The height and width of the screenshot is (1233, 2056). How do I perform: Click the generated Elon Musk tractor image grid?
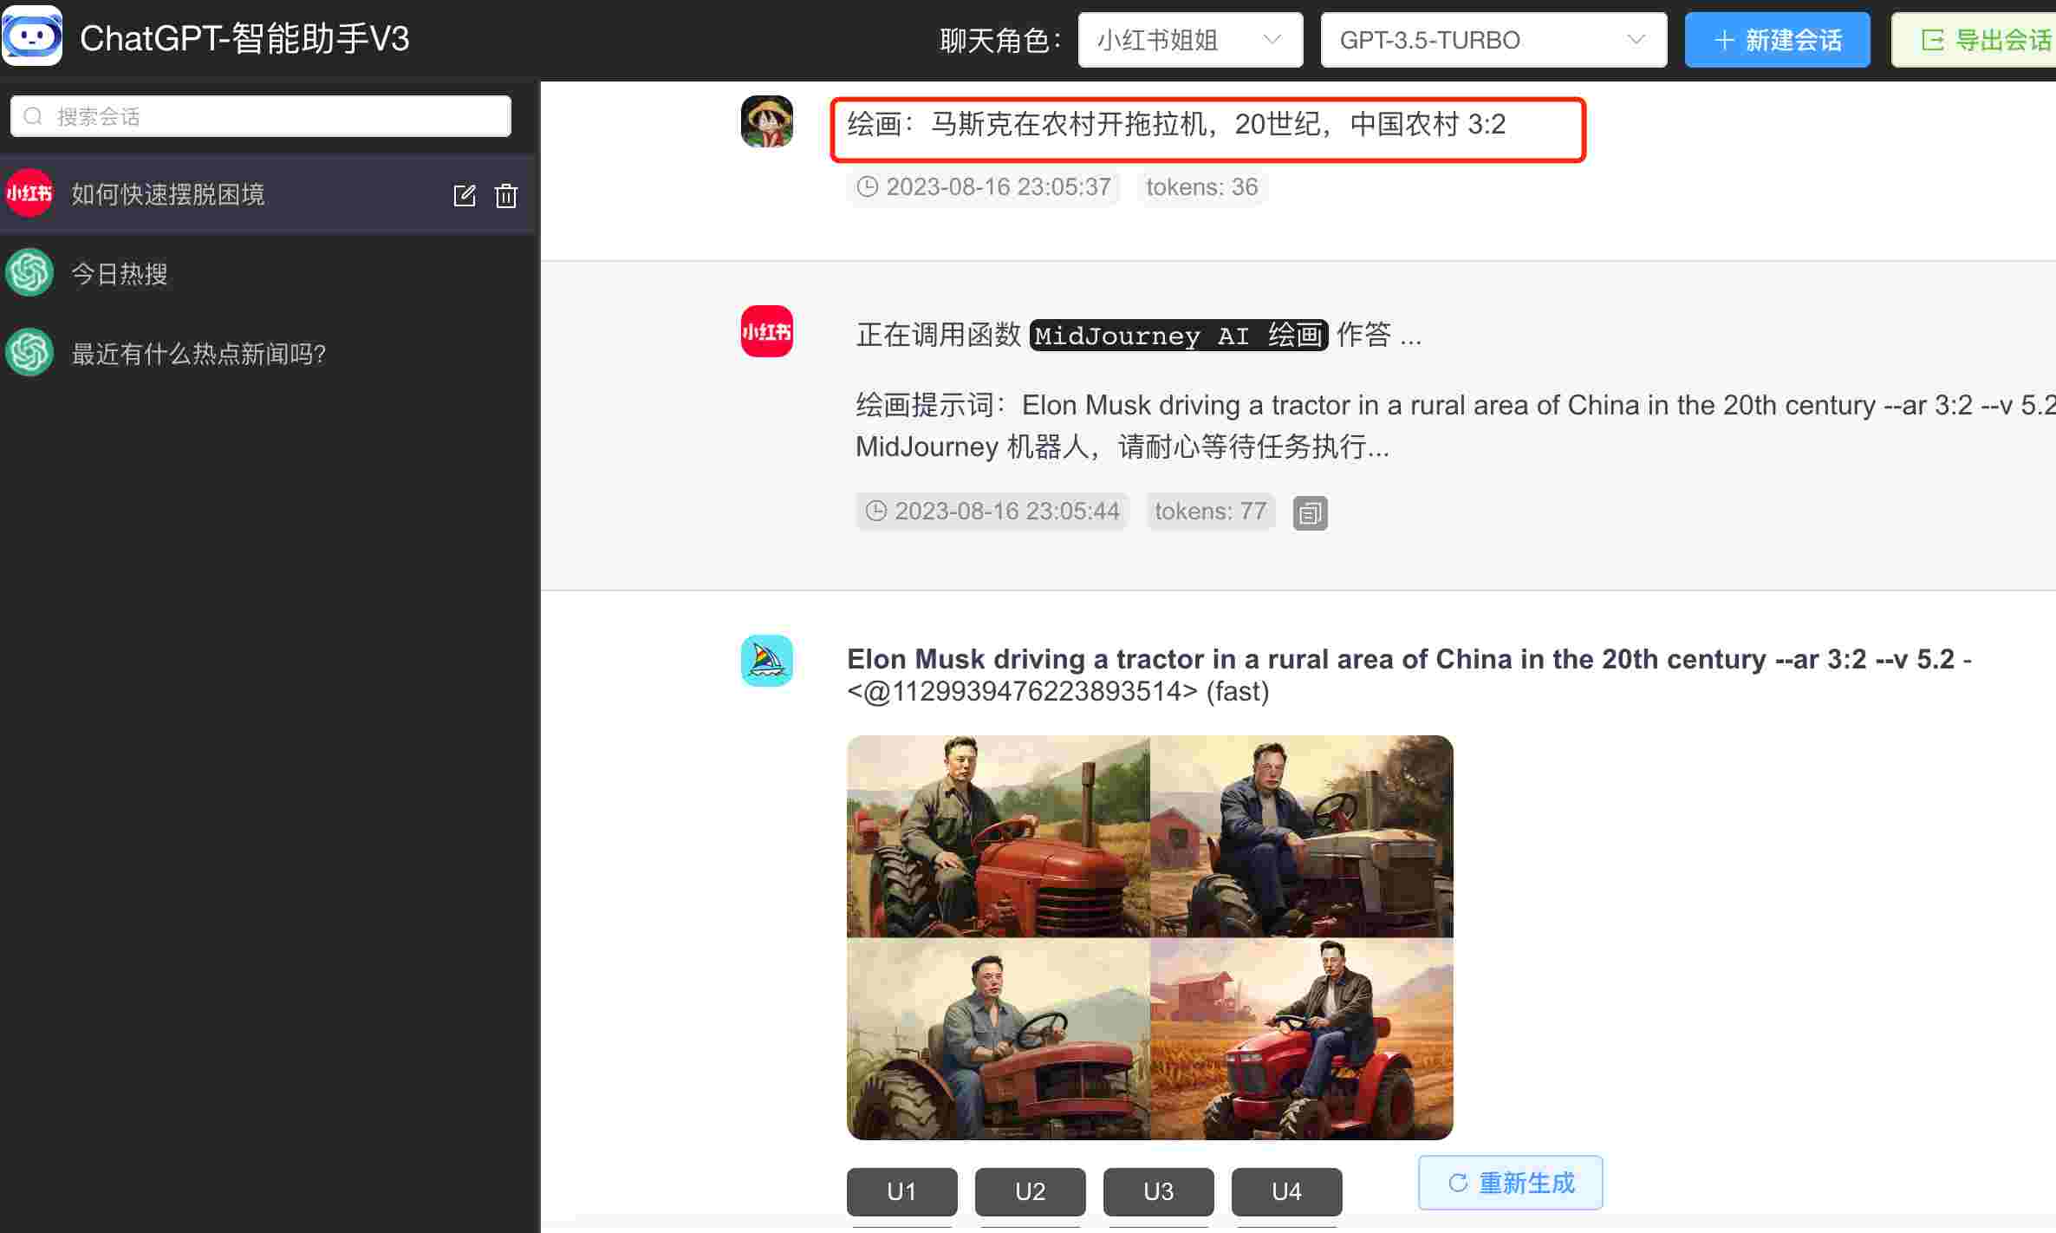(1149, 936)
